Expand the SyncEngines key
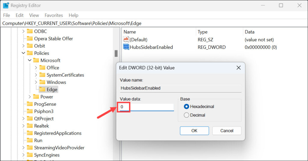This screenshot has height=161, width=308. [23, 155]
